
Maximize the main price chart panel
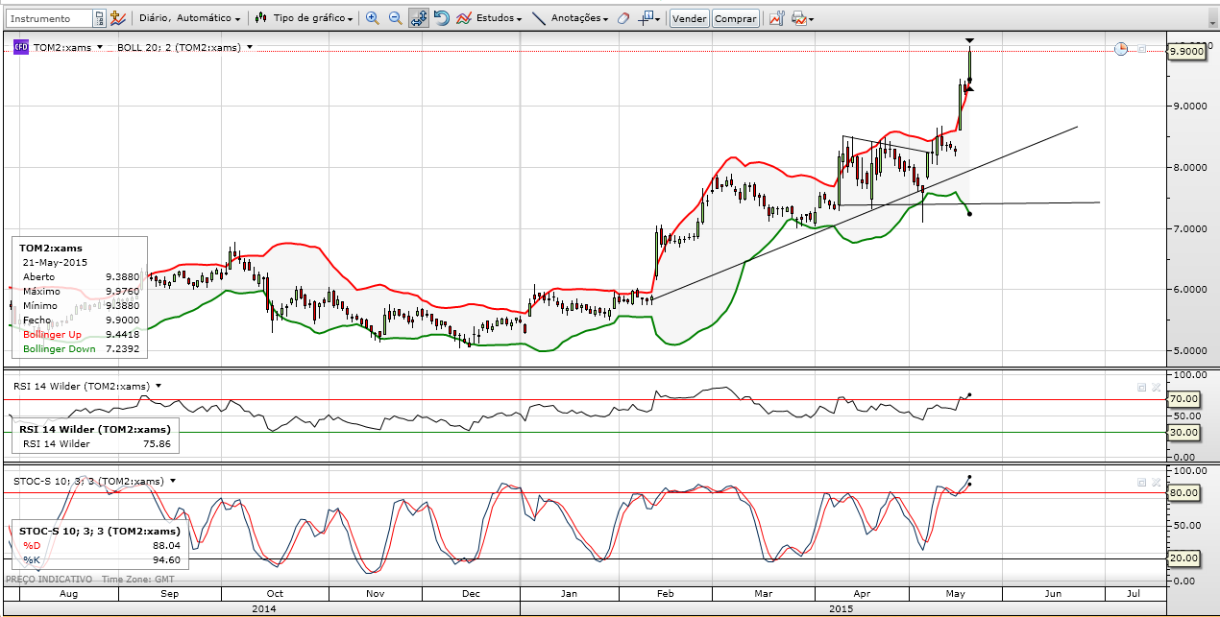(x=1141, y=49)
